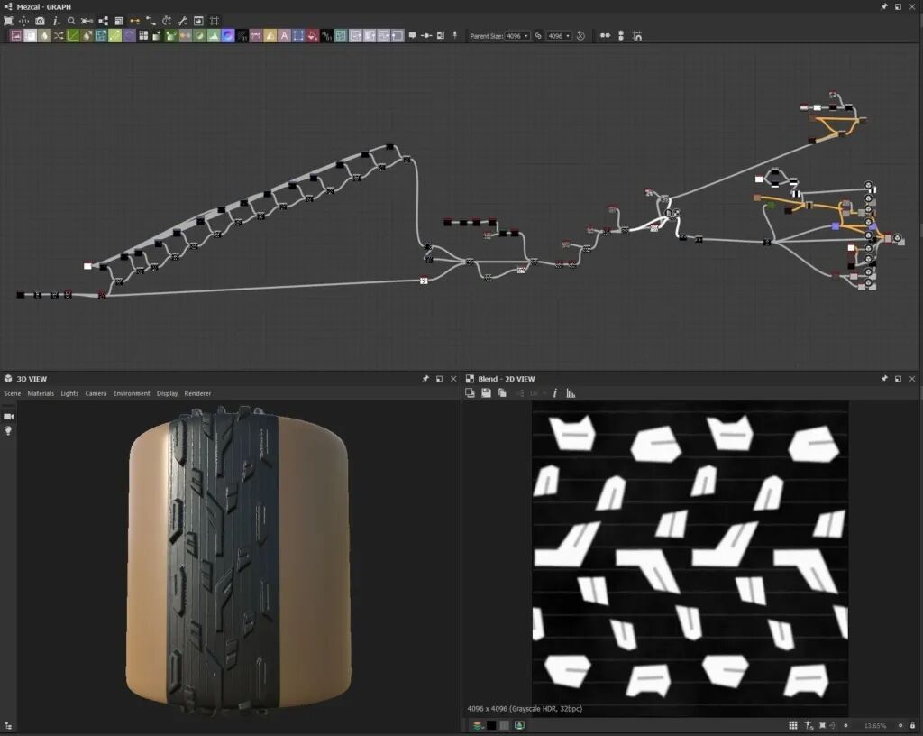Show image info in the 2D view

[555, 392]
